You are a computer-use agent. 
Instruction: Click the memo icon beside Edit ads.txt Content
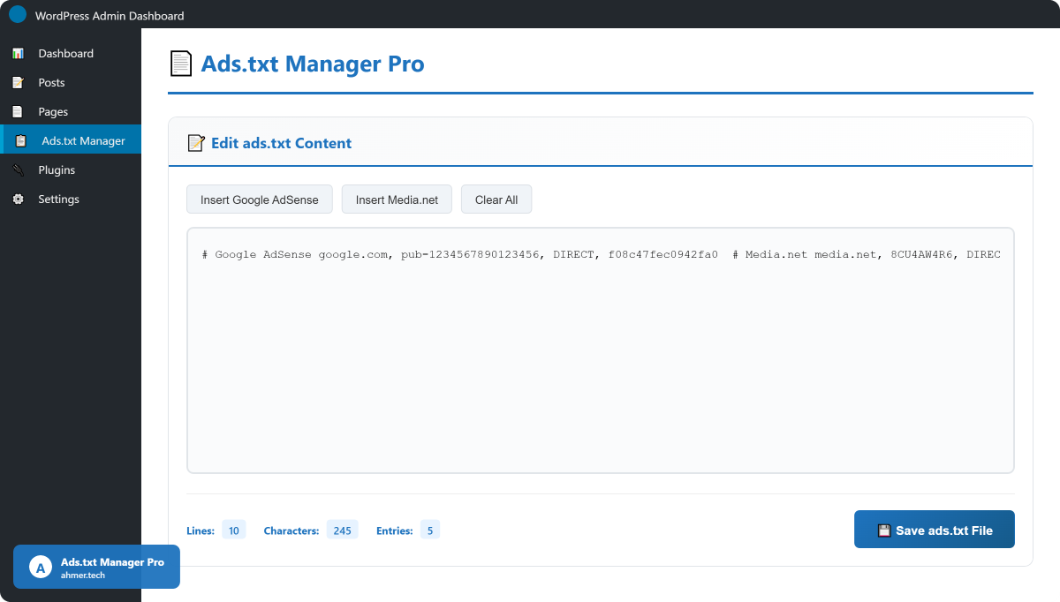[x=196, y=143]
